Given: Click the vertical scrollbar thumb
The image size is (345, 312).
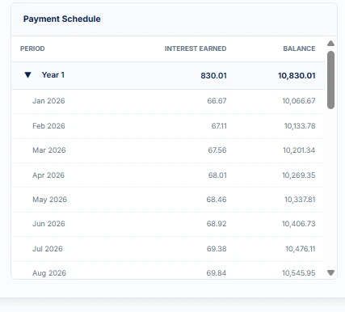Looking at the screenshot, I should pos(330,80).
